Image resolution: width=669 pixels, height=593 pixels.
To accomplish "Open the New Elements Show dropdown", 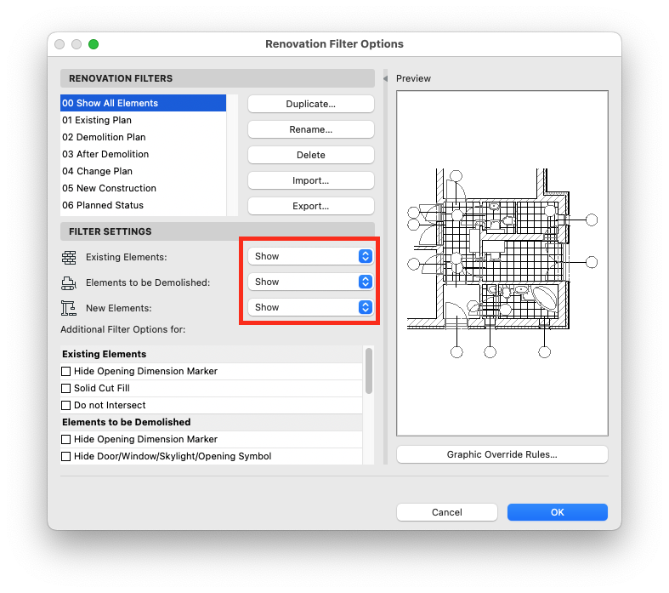I will [x=310, y=307].
